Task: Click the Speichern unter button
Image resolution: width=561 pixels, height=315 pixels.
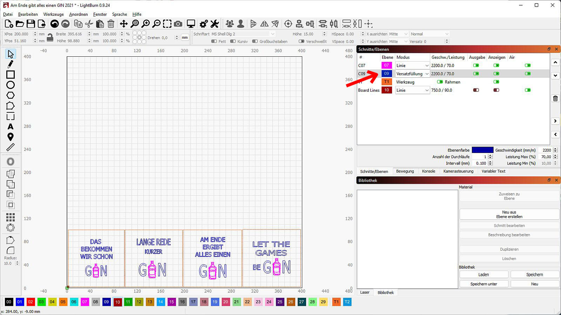Action: [484, 284]
